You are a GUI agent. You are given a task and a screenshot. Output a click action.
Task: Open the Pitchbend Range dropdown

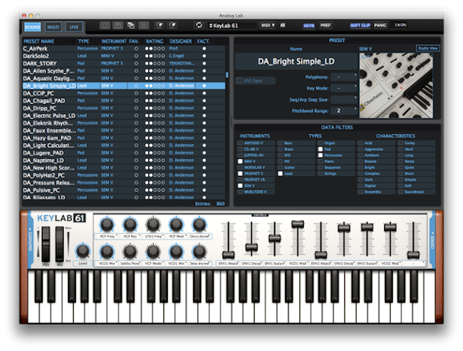tap(344, 110)
